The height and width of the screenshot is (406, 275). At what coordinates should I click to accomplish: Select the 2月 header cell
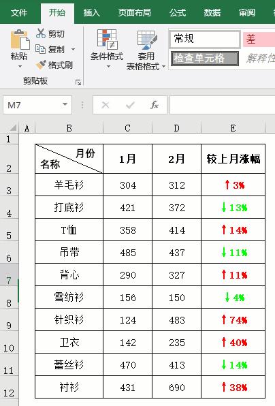pyautogui.click(x=176, y=159)
